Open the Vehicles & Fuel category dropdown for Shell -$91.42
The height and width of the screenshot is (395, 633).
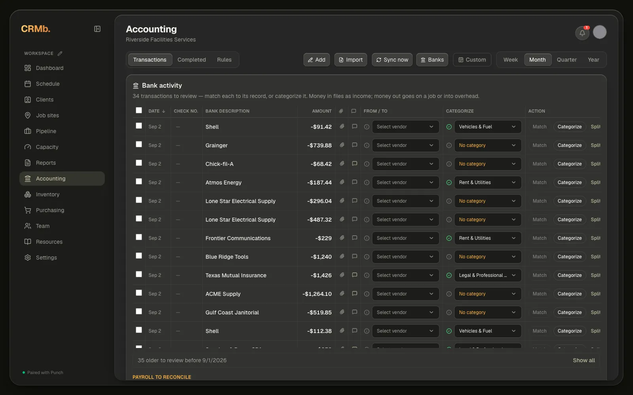(x=488, y=127)
